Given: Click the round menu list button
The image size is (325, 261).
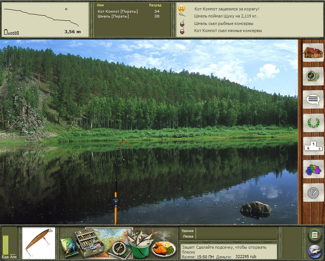Looking at the screenshot, I should [315, 235].
